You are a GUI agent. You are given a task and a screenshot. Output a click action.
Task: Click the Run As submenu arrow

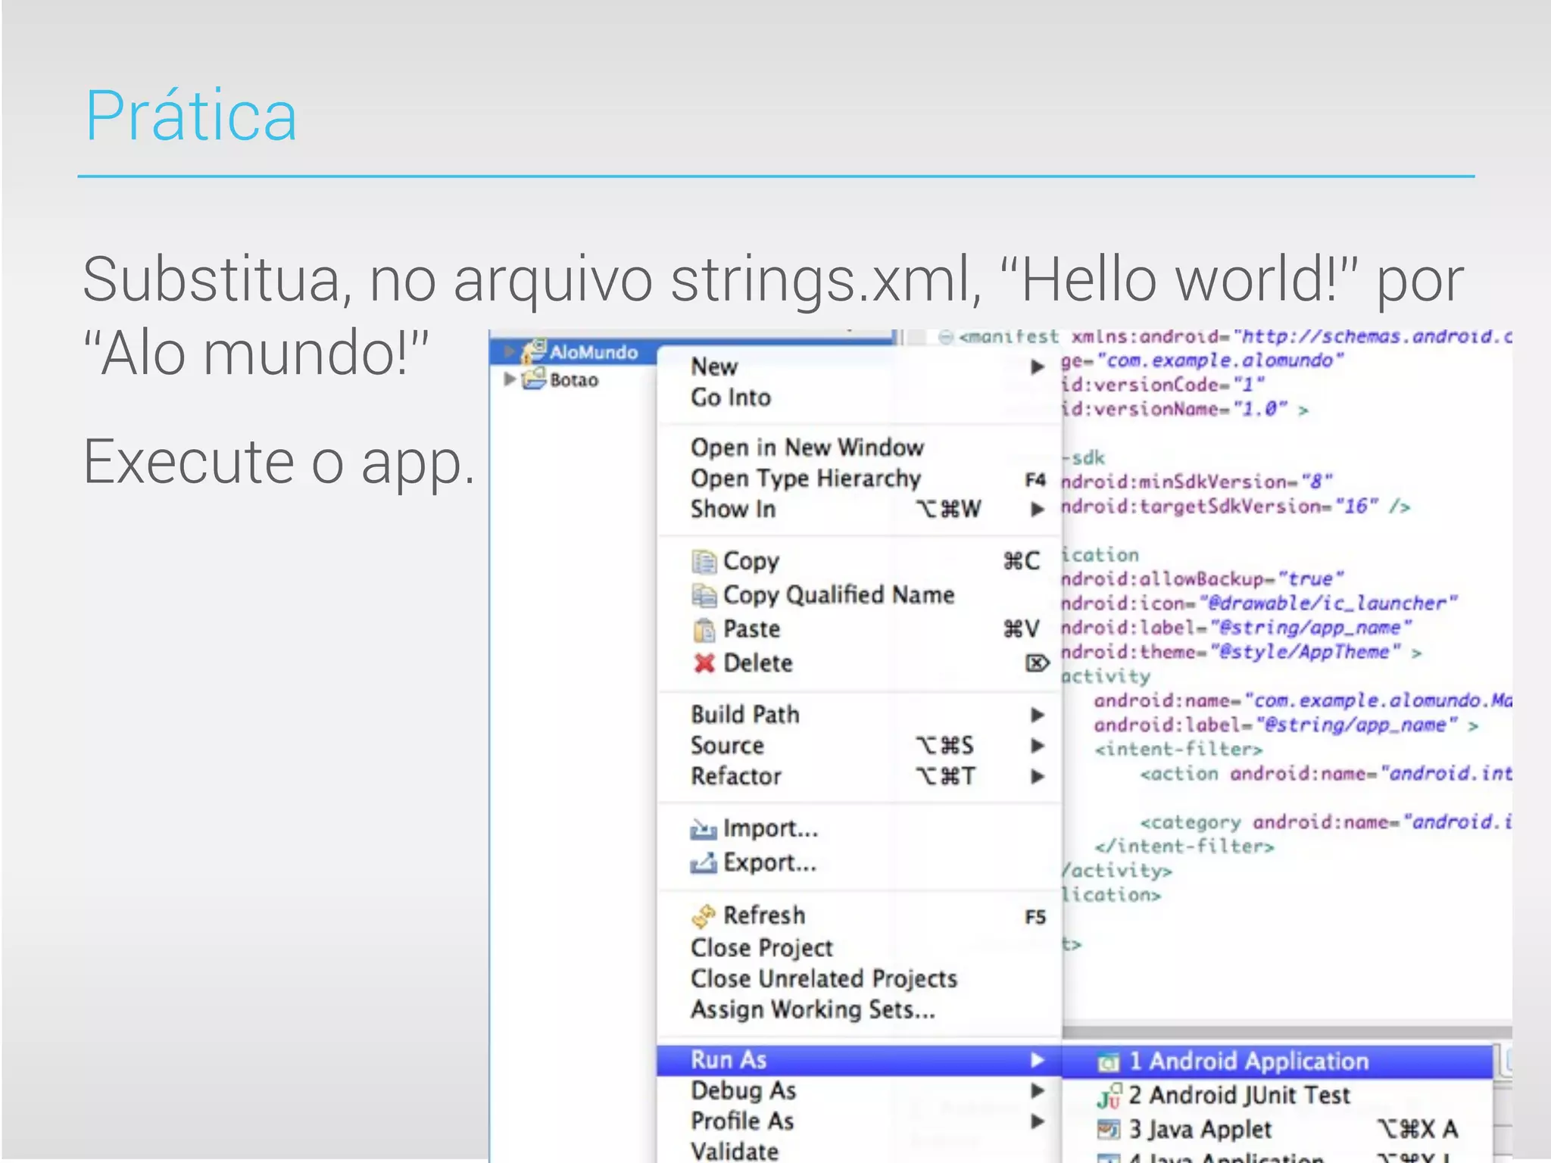point(1038,1061)
